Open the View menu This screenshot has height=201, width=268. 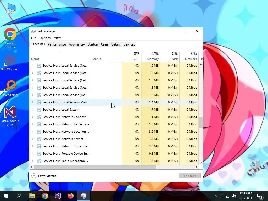point(57,38)
